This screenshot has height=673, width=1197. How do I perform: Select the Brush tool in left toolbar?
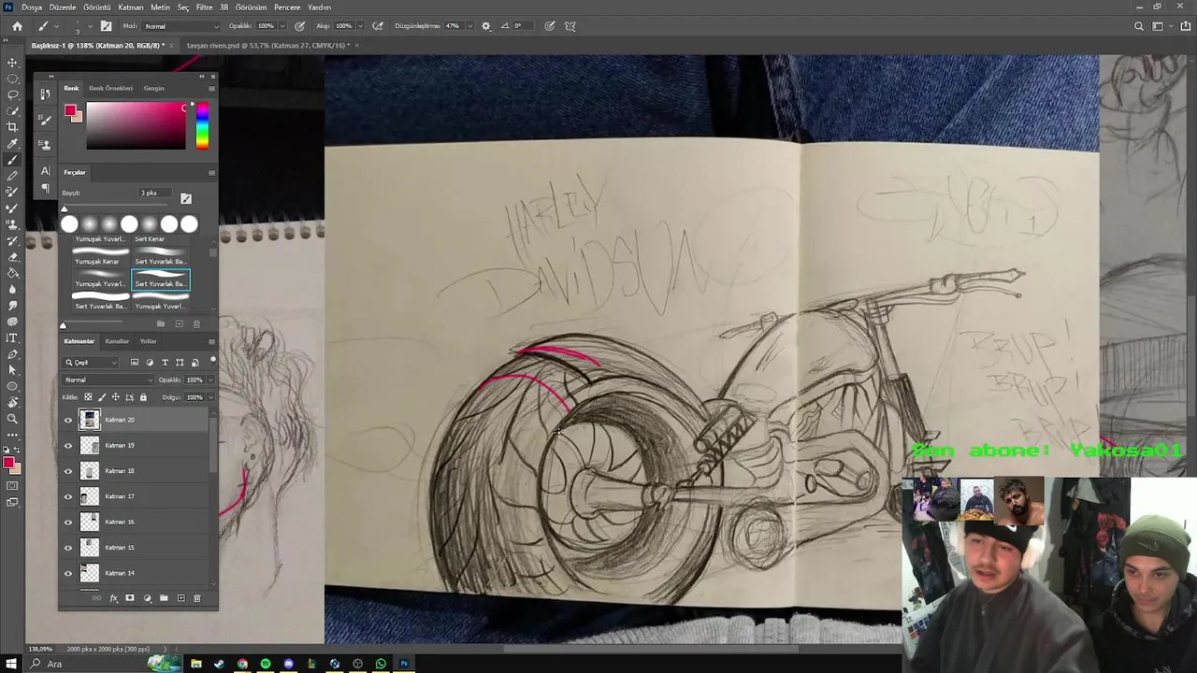(12, 160)
